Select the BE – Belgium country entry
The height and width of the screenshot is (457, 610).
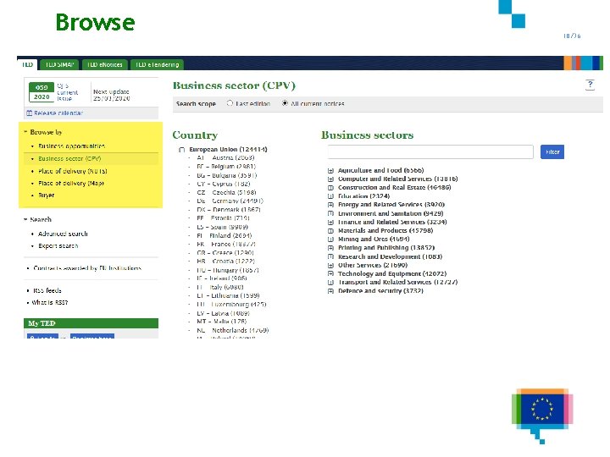(226, 167)
